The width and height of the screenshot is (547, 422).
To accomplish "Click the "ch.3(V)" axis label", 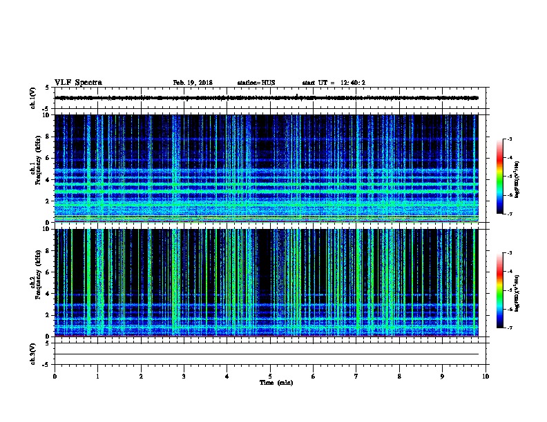I will tap(33, 354).
